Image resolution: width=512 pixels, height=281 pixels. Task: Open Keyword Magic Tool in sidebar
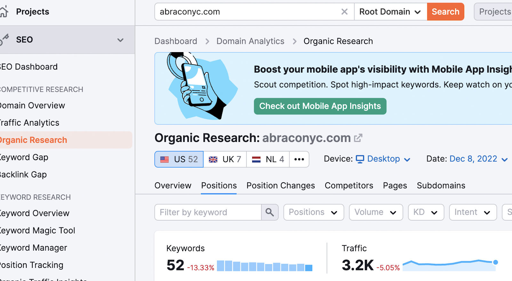[37, 230]
